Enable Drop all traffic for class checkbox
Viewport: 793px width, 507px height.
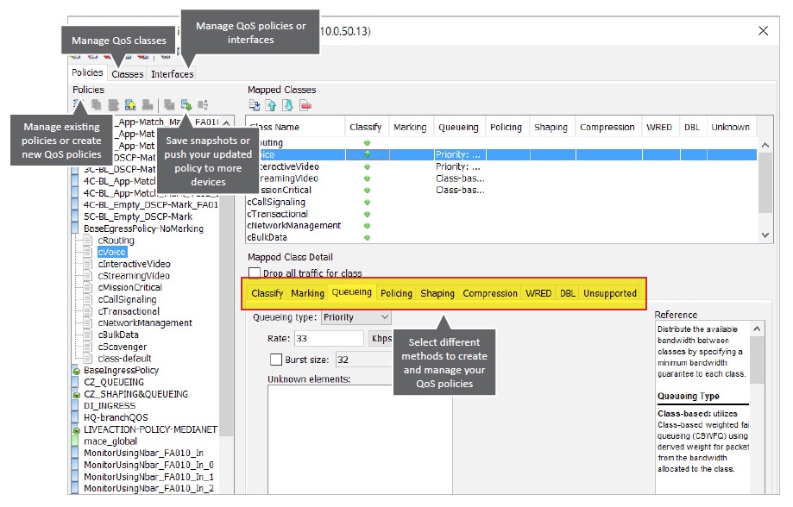[255, 273]
